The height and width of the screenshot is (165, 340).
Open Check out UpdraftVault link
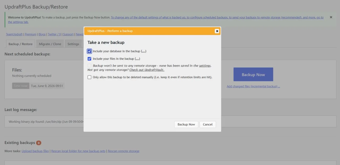click(x=147, y=70)
